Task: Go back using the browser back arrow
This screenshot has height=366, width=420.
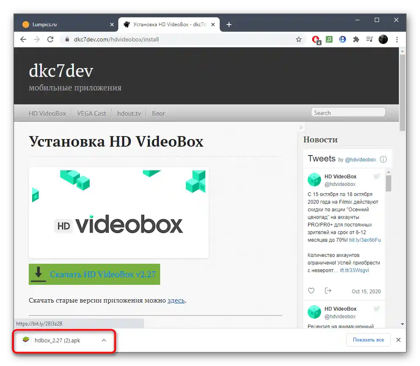Action: 23,39
